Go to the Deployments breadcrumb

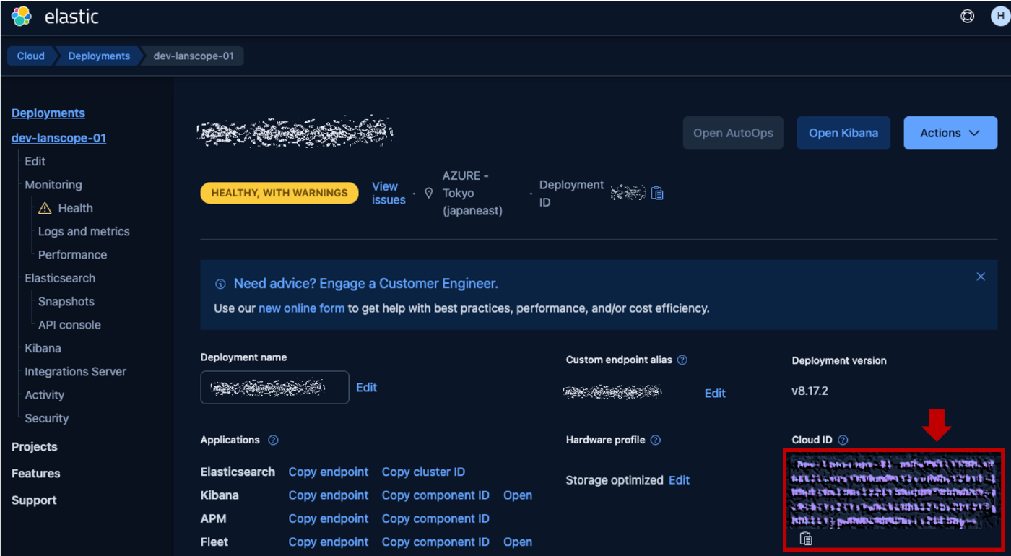pyautogui.click(x=99, y=56)
